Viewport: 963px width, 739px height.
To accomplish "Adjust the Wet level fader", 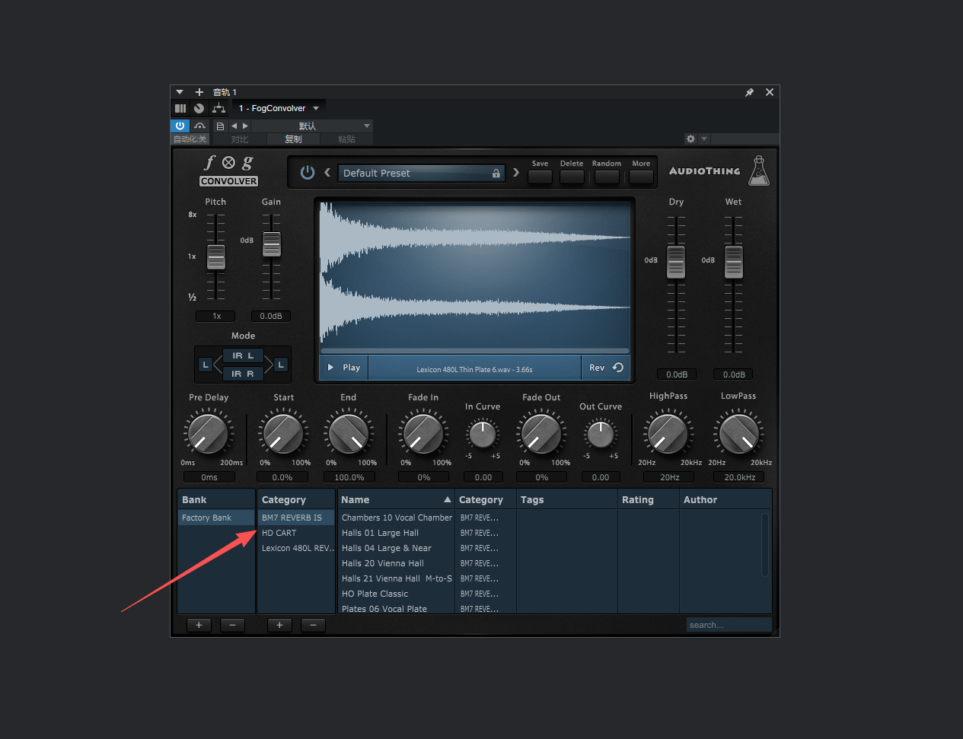I will [x=732, y=260].
